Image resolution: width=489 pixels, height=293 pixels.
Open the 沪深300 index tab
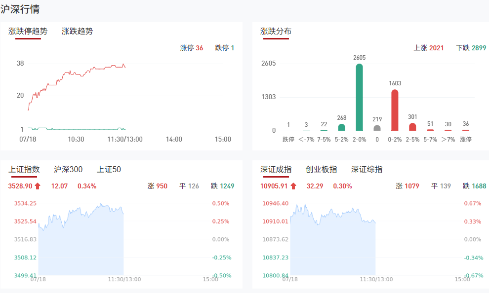coord(68,169)
